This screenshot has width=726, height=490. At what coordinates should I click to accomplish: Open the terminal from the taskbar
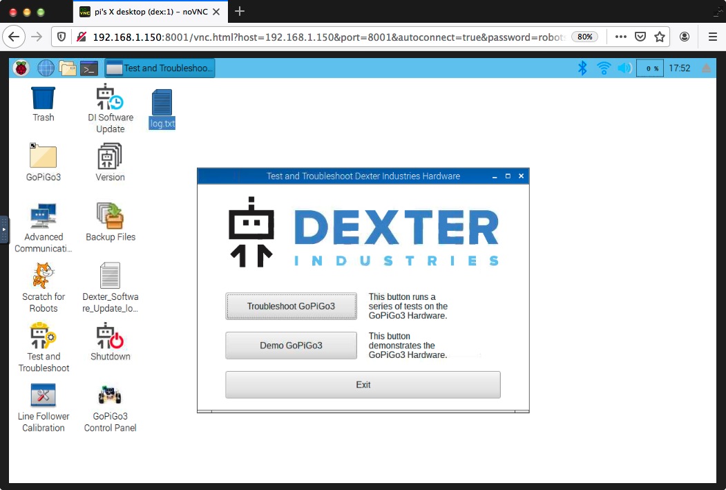pos(89,68)
